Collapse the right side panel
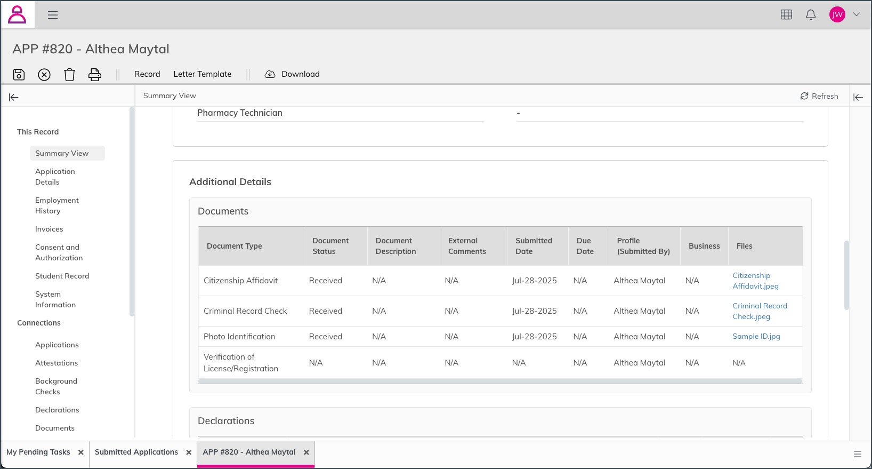Image resolution: width=872 pixels, height=469 pixels. [858, 97]
